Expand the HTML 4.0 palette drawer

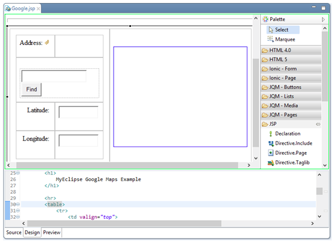point(291,50)
